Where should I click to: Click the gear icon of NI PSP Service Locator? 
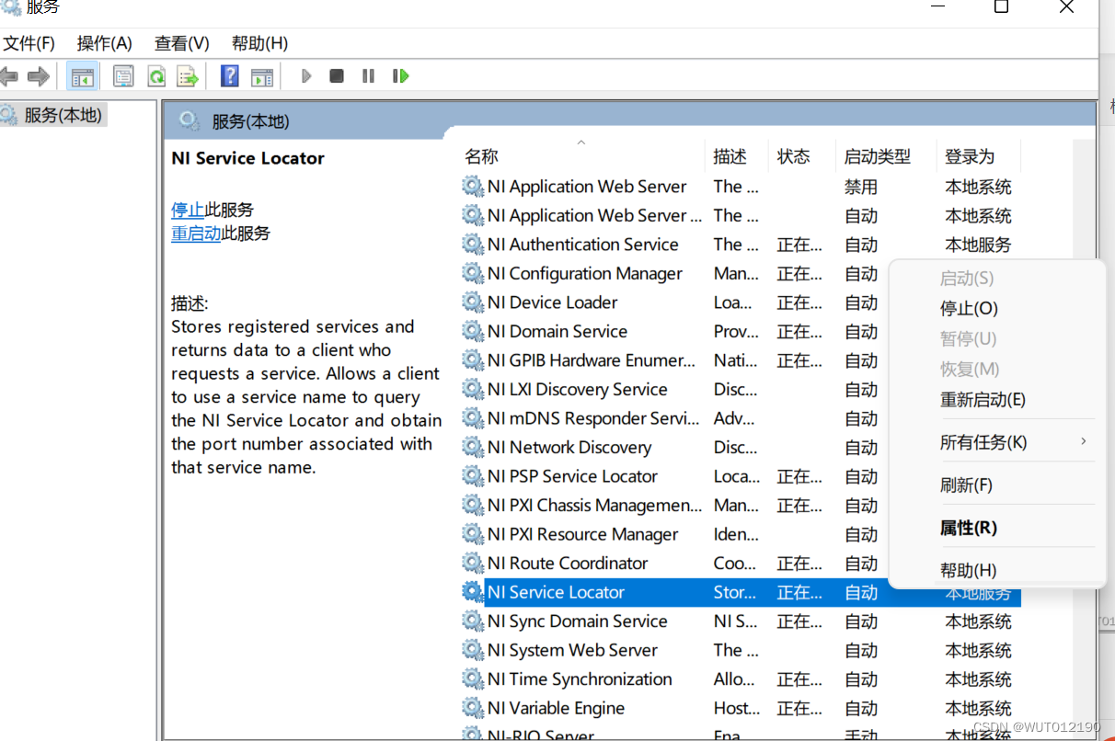click(x=473, y=476)
